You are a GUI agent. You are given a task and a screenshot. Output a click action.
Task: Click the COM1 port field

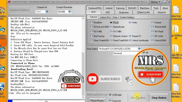tap(40, 12)
